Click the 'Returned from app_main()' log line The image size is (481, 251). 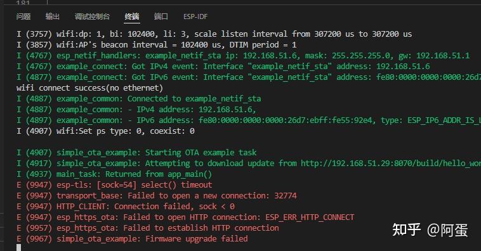(x=114, y=174)
